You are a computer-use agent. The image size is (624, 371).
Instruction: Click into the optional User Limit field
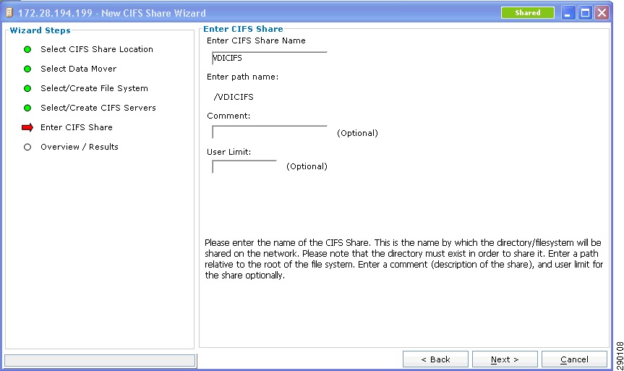(244, 167)
